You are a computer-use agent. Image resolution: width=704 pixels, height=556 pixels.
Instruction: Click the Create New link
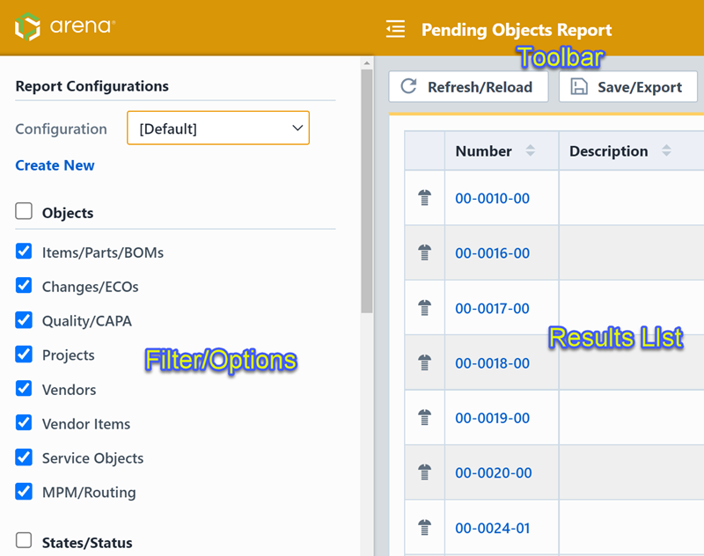(x=55, y=165)
